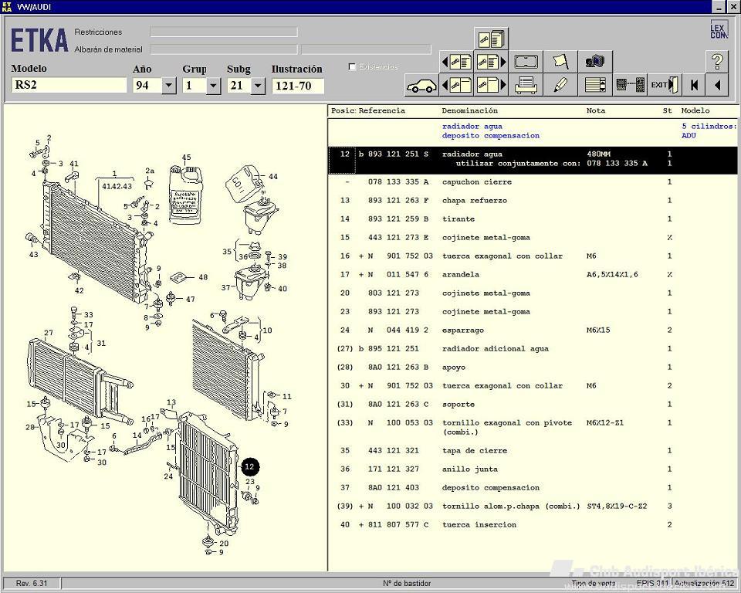
Task: Click the ADU engine code text
Action: (x=689, y=136)
